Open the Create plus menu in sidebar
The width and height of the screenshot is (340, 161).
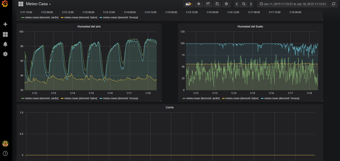(5, 24)
